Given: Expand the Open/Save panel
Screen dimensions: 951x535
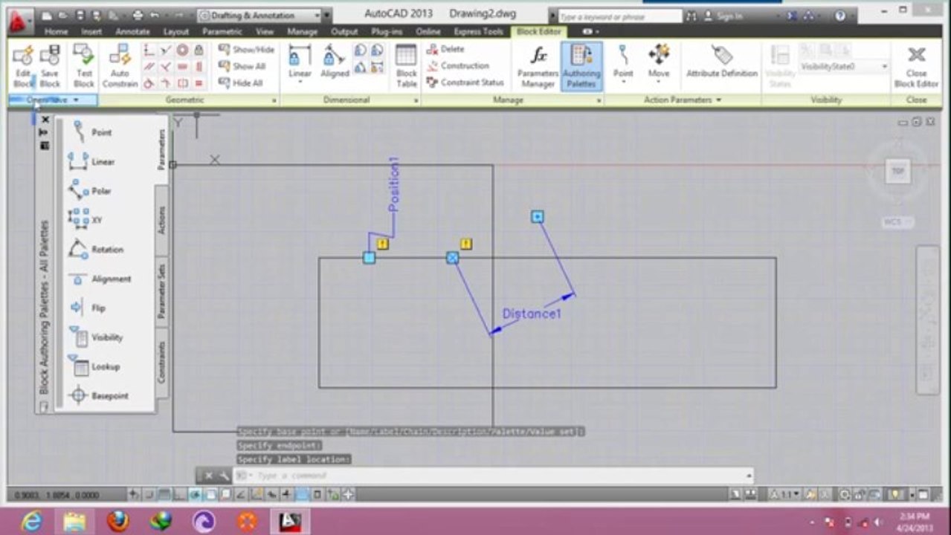Looking at the screenshot, I should (x=52, y=100).
